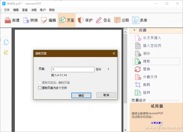This screenshot has width=183, height=132.
Task: Open the 查看 menu
Action: click(x=25, y=10)
